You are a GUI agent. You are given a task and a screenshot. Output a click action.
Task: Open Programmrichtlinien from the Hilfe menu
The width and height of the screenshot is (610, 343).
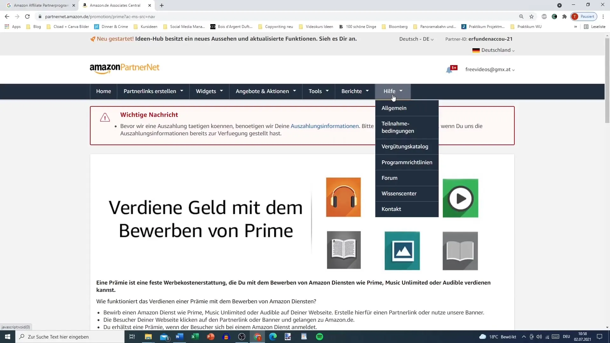click(407, 163)
